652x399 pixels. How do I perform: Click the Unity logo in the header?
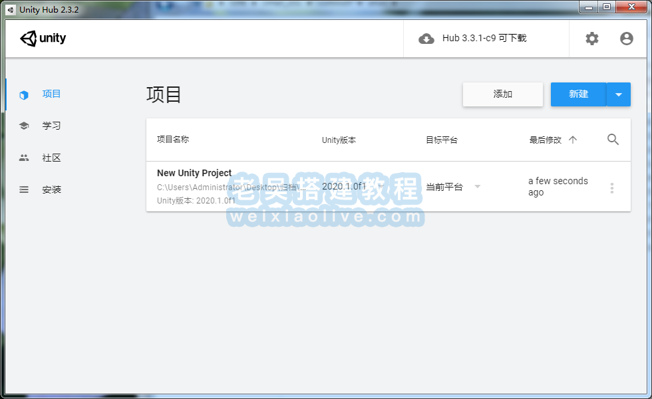(43, 38)
